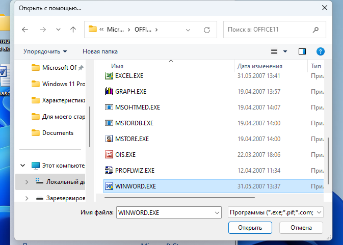Image resolution: width=343 pixels, height=245 pixels.
Task: Open the Упорядочить menu
Action: pyautogui.click(x=45, y=51)
